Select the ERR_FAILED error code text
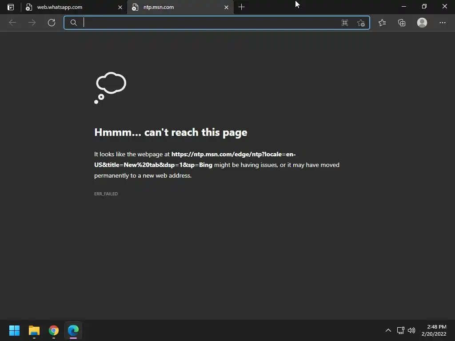 tap(106, 194)
